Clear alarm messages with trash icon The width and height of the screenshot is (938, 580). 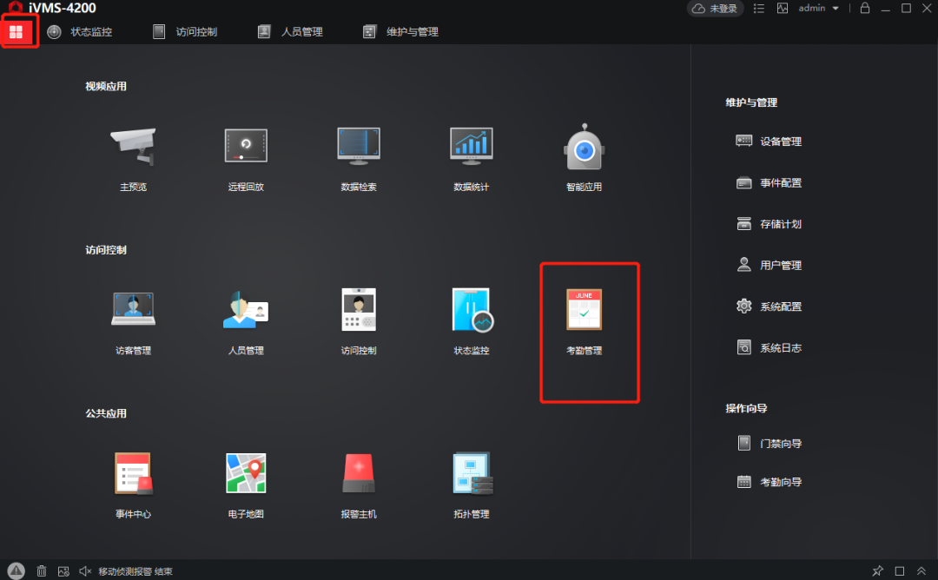(x=42, y=571)
